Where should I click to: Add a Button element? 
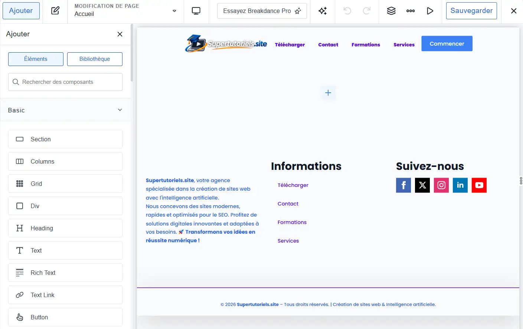(x=65, y=317)
